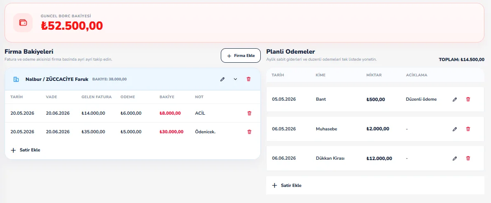Screen dimensions: 491x203
Task: Click the 20.06.2026 due date in ACİL row
Action: point(58,113)
